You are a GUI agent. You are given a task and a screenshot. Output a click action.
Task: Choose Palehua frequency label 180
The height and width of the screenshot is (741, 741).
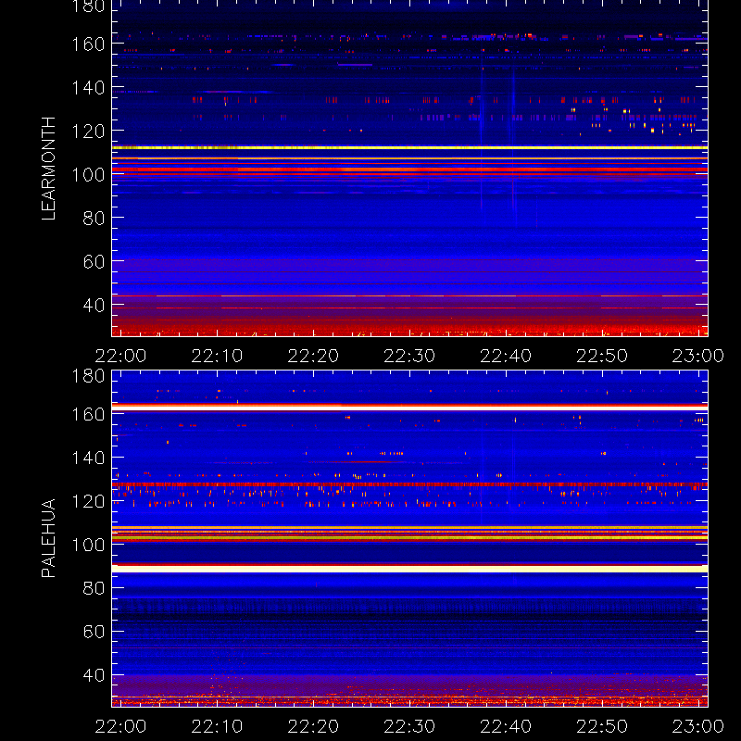pos(88,376)
